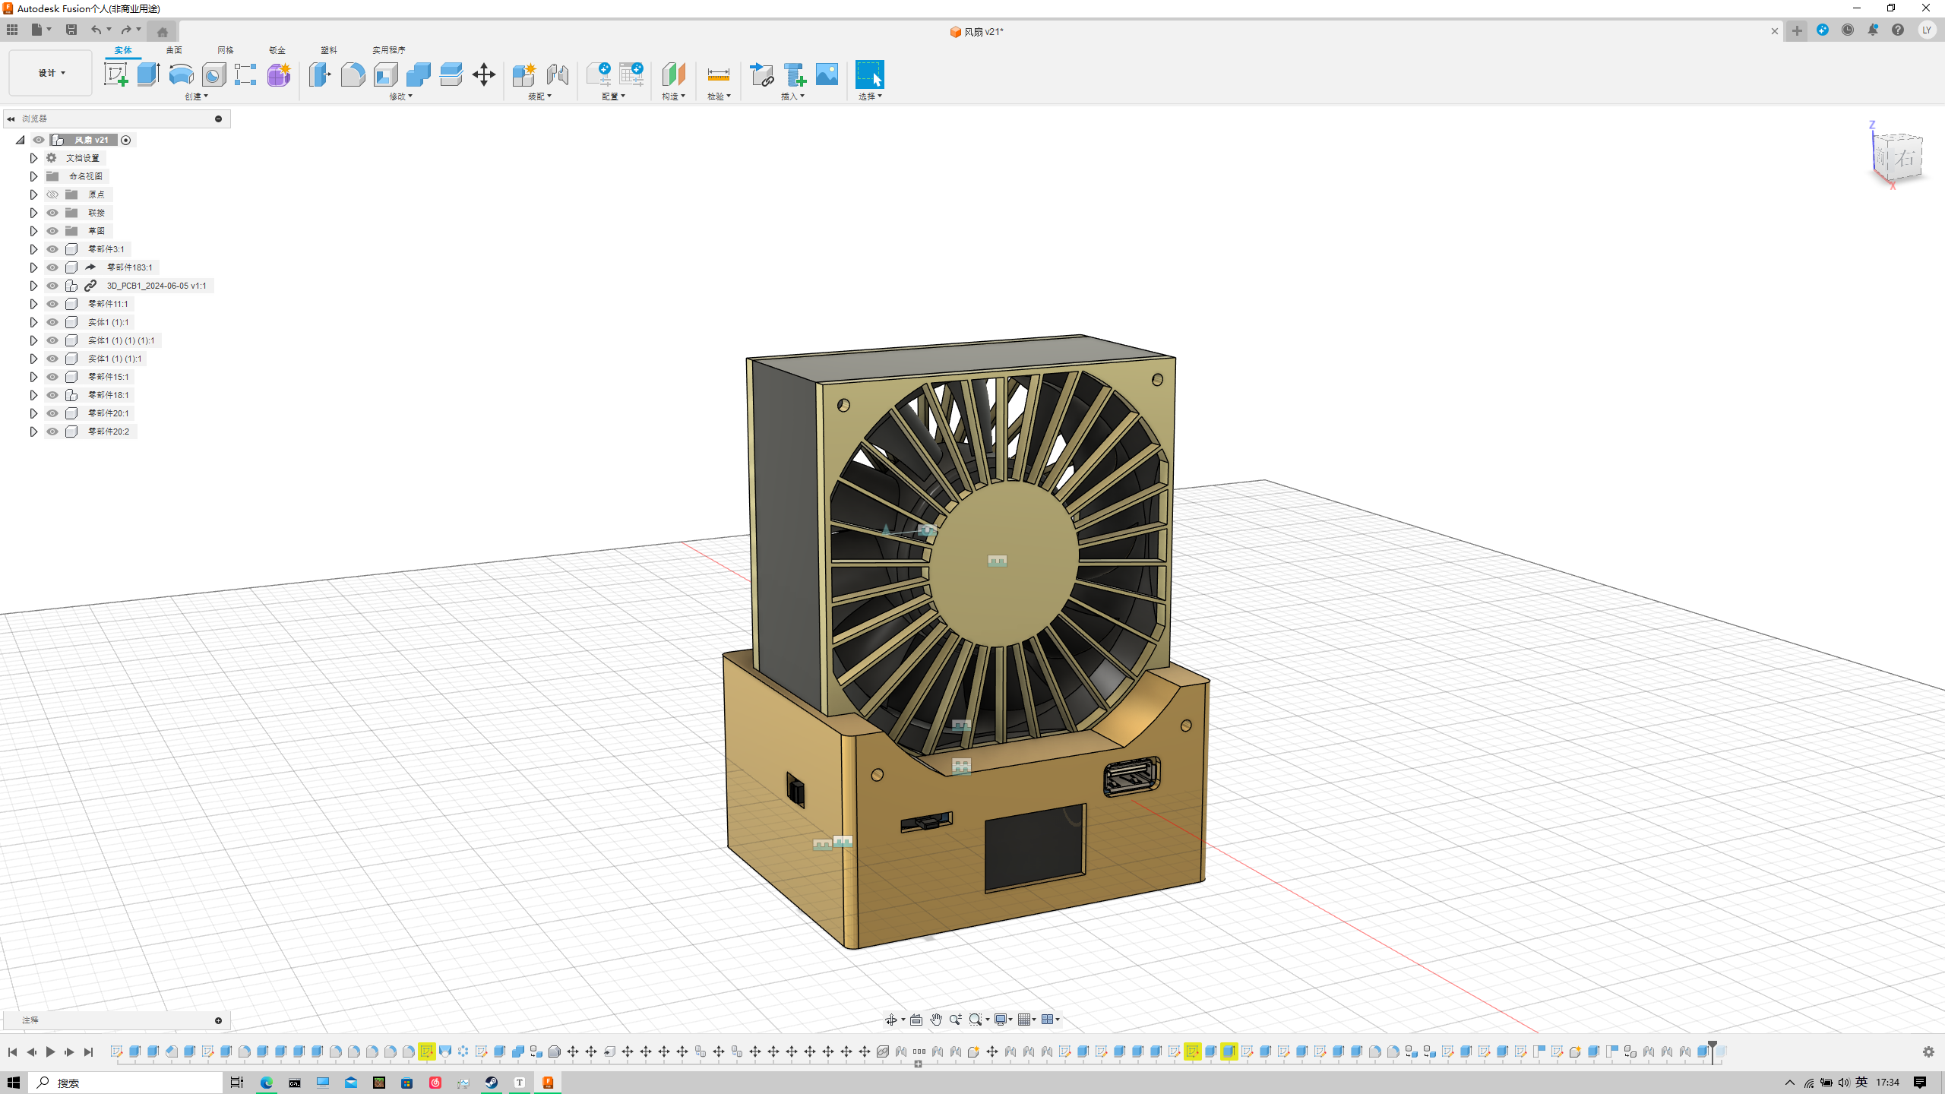Select the Shell tool

[x=385, y=74]
